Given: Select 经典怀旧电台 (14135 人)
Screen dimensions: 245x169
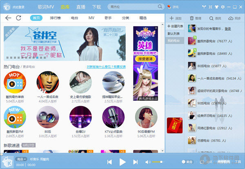Looking at the screenshot, I should [x=215, y=116].
